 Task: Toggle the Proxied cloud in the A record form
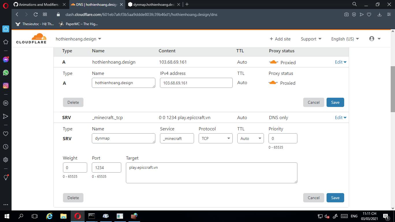tap(273, 83)
